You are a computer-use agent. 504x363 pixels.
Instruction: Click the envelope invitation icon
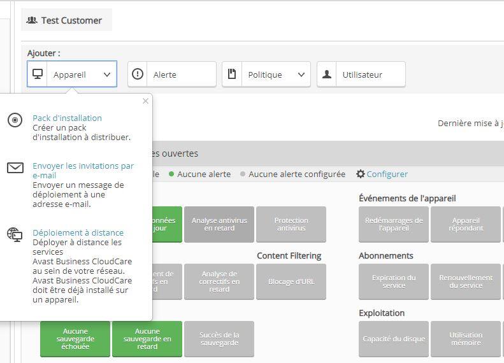(15, 168)
